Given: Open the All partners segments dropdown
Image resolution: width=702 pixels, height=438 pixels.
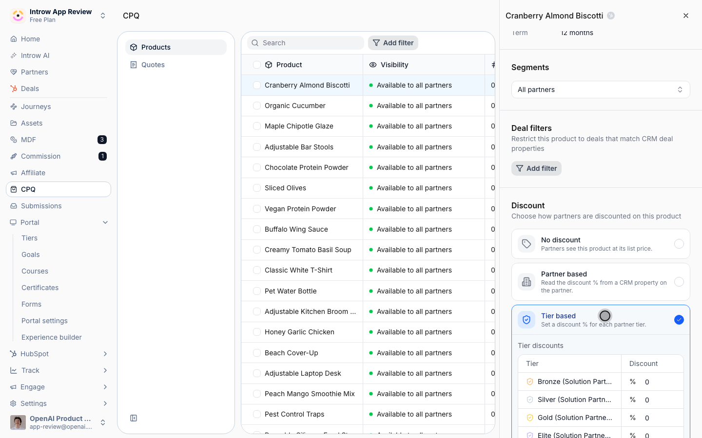Looking at the screenshot, I should pos(601,90).
